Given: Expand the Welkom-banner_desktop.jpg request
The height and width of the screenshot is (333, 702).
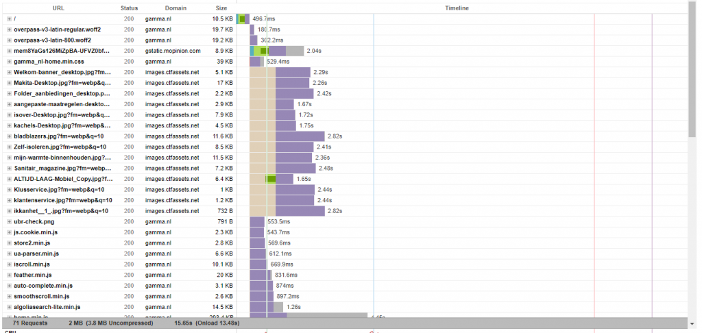Looking at the screenshot, I should pyautogui.click(x=9, y=72).
